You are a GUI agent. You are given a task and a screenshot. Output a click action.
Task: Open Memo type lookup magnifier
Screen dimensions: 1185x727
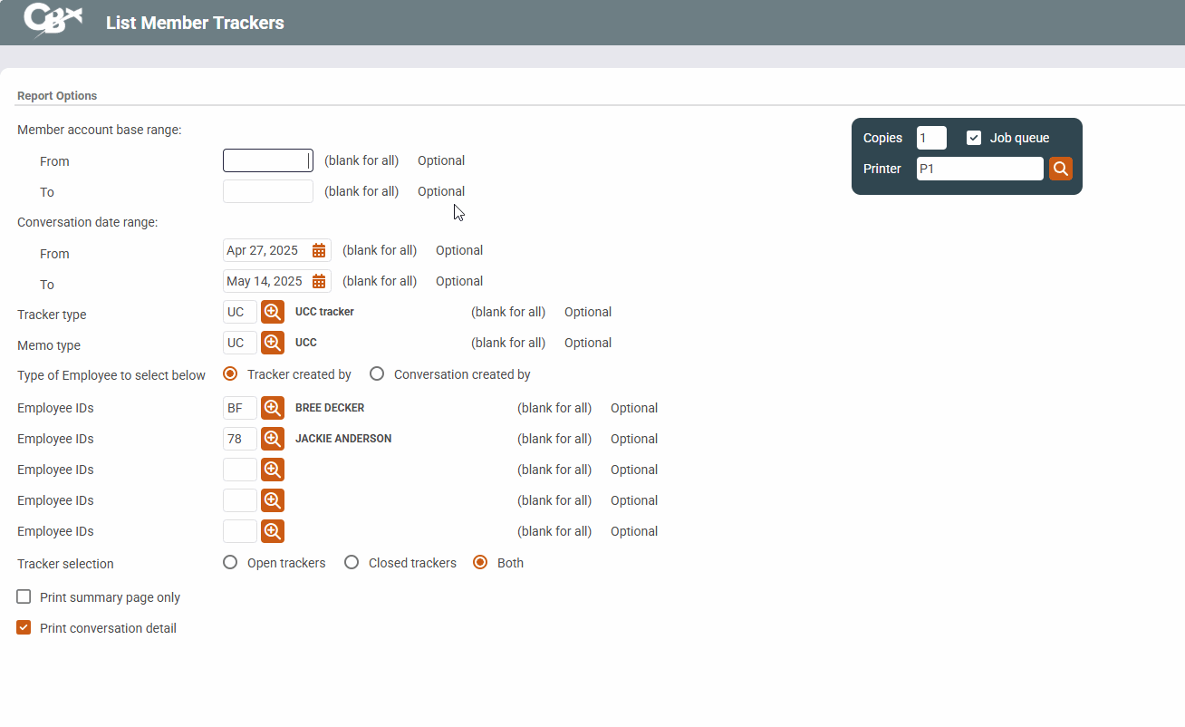click(x=273, y=343)
